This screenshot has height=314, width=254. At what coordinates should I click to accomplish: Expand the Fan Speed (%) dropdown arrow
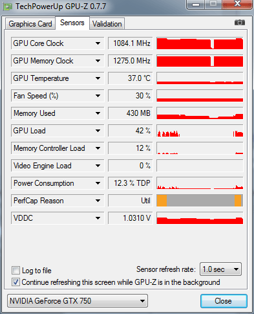(98, 96)
